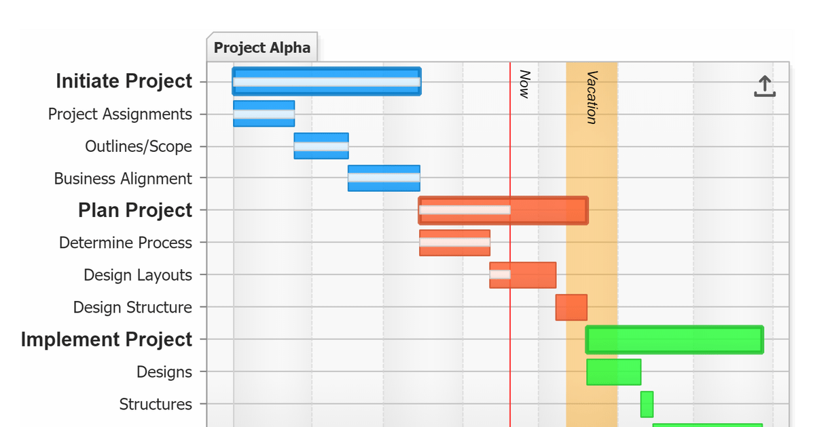
Task: Click the Determine Process orange bar
Action: (455, 242)
